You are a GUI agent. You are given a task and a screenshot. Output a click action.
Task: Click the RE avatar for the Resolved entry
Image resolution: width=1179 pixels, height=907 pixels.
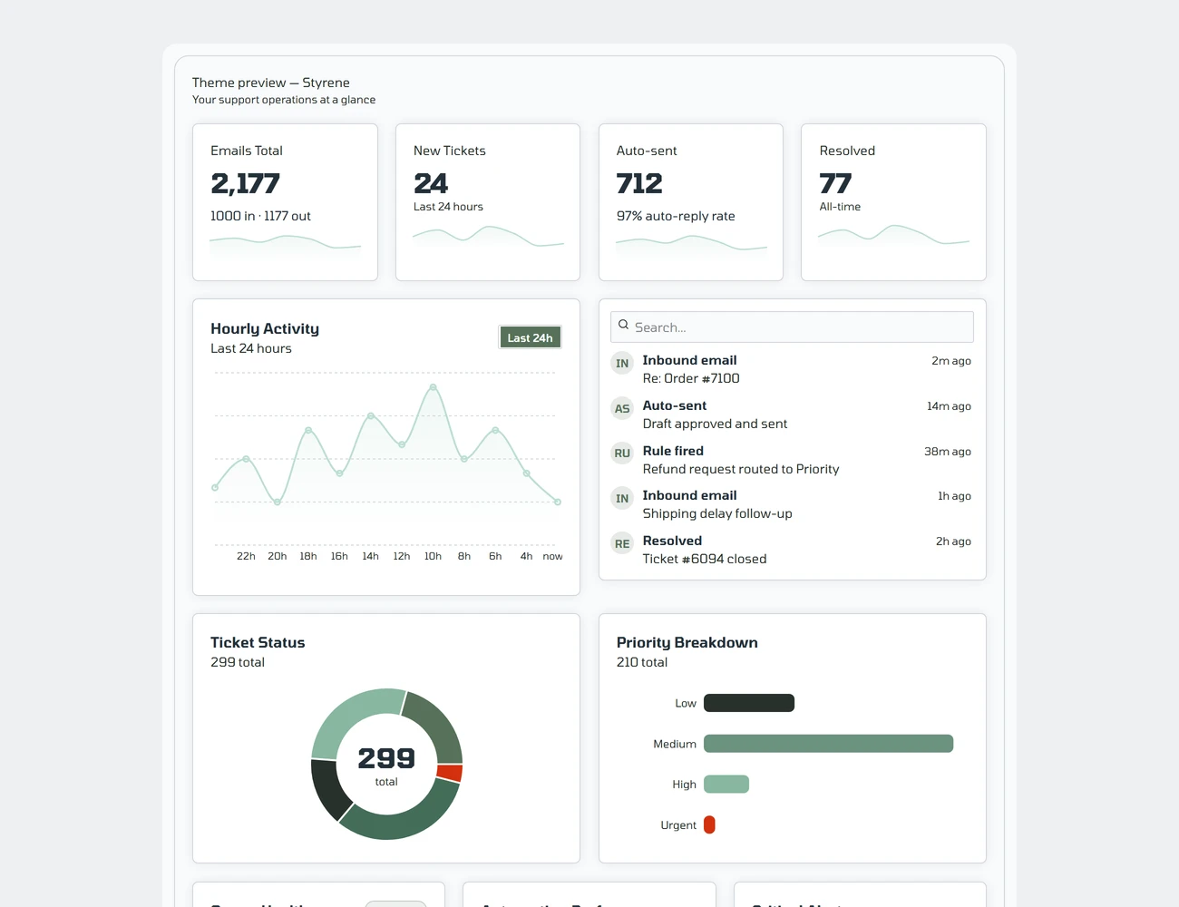(622, 544)
